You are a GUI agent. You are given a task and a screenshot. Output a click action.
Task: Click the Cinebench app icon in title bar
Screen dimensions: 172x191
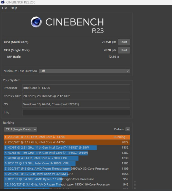coord(3,2)
